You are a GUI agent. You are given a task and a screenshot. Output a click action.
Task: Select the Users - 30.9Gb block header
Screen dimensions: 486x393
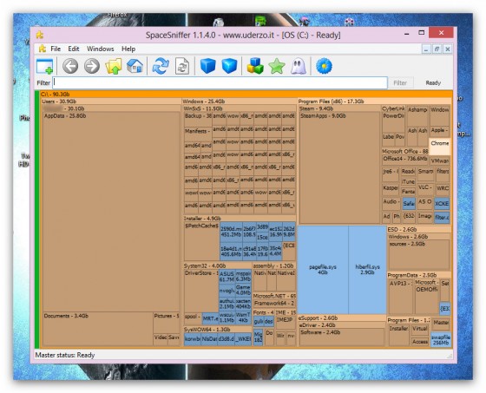[111, 102]
